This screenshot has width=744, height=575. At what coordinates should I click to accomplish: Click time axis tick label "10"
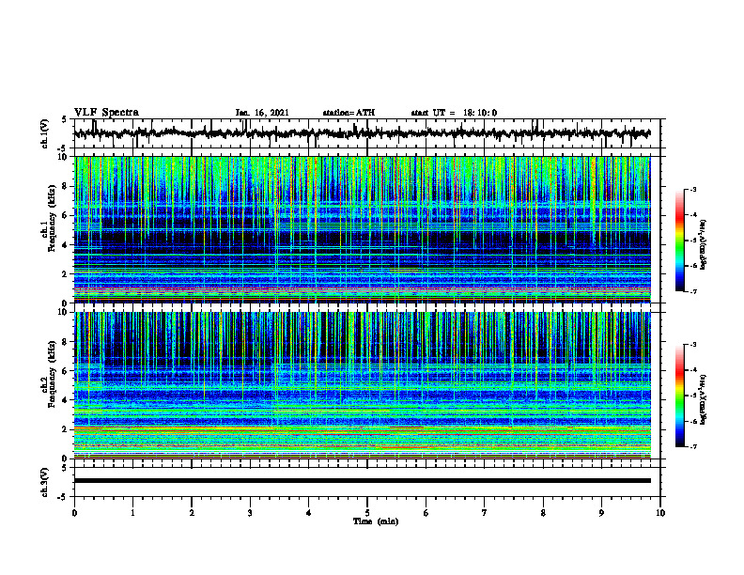click(x=660, y=513)
